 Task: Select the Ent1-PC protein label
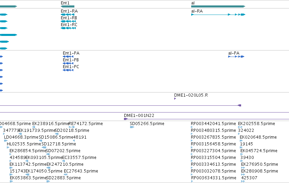click(71, 67)
